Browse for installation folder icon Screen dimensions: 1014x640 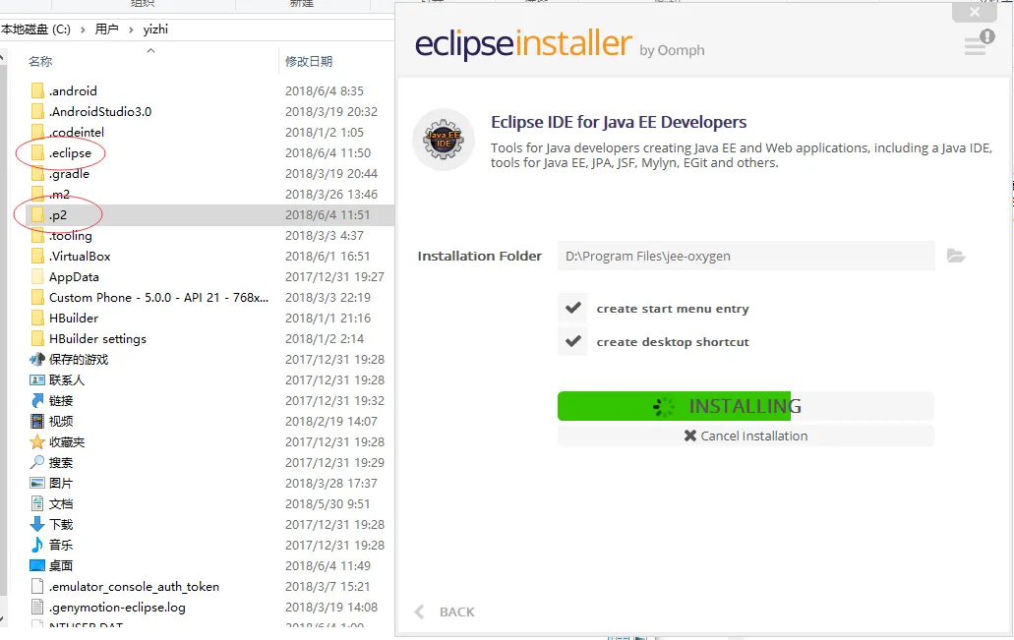tap(956, 256)
